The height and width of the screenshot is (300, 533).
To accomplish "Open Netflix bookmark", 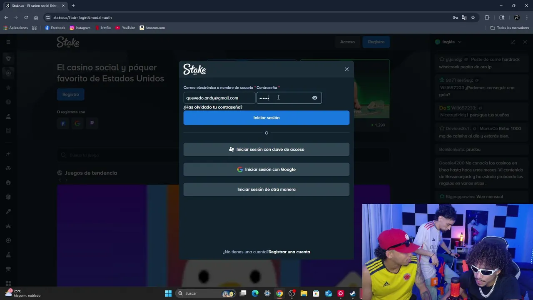I will pyautogui.click(x=103, y=28).
